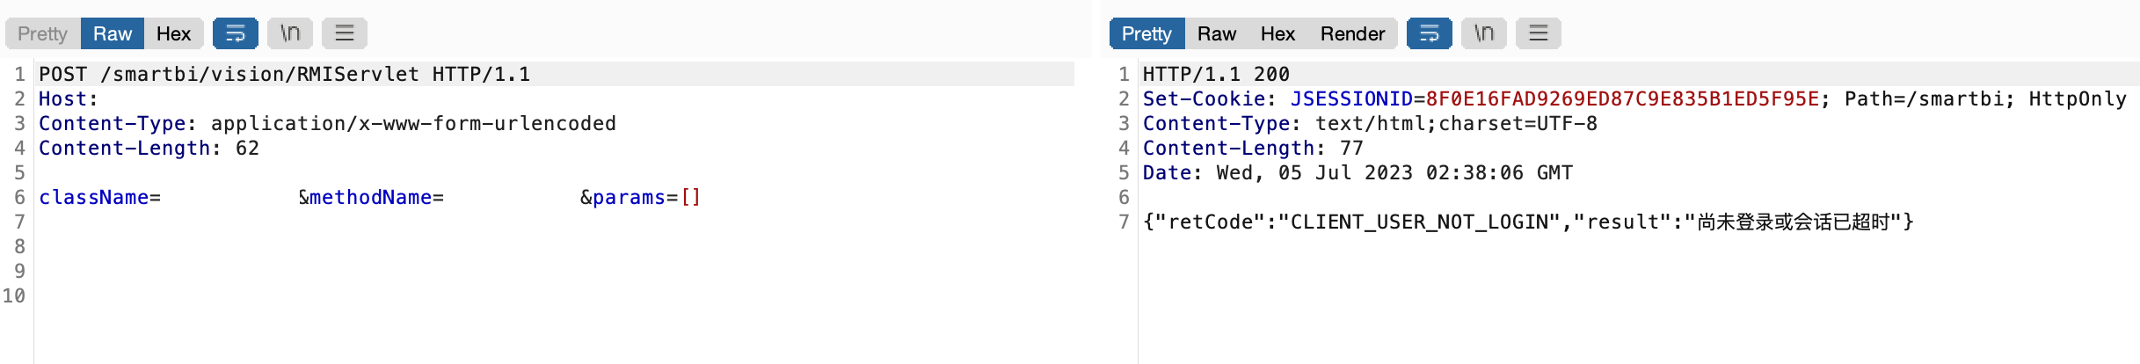Select the Pretty tab in response panel
This screenshot has height=364, width=2140.
click(x=1146, y=33)
